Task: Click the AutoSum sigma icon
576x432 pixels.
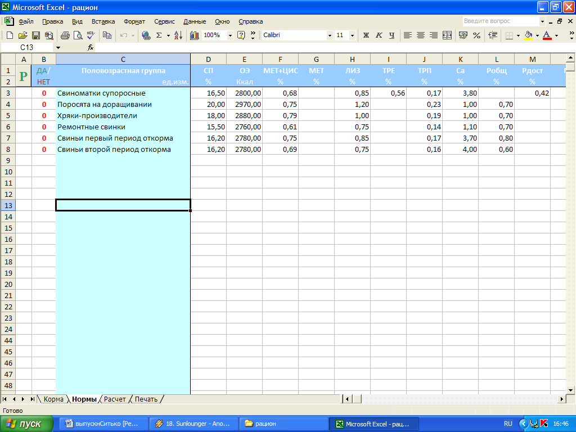Action: point(159,35)
